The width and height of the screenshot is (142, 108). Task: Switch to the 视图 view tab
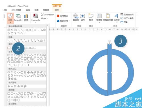point(36,10)
